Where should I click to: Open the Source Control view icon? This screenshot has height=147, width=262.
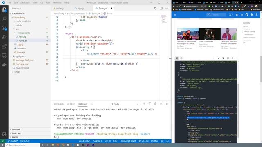4,28
